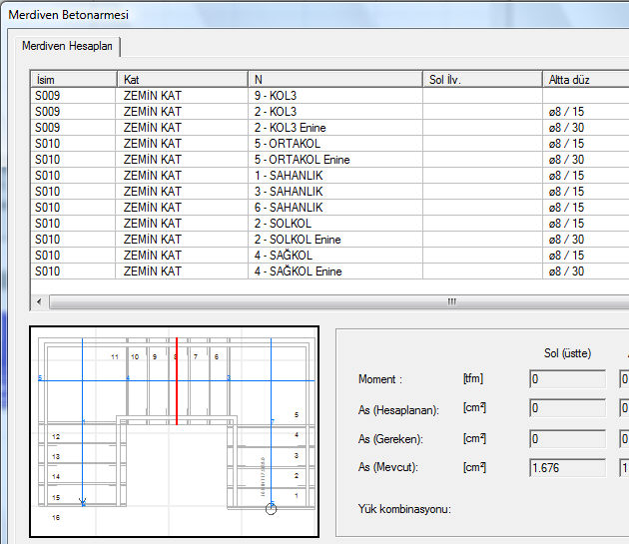The width and height of the screenshot is (629, 544).
Task: Click step 12 label in the stair plan
Action: [56, 436]
